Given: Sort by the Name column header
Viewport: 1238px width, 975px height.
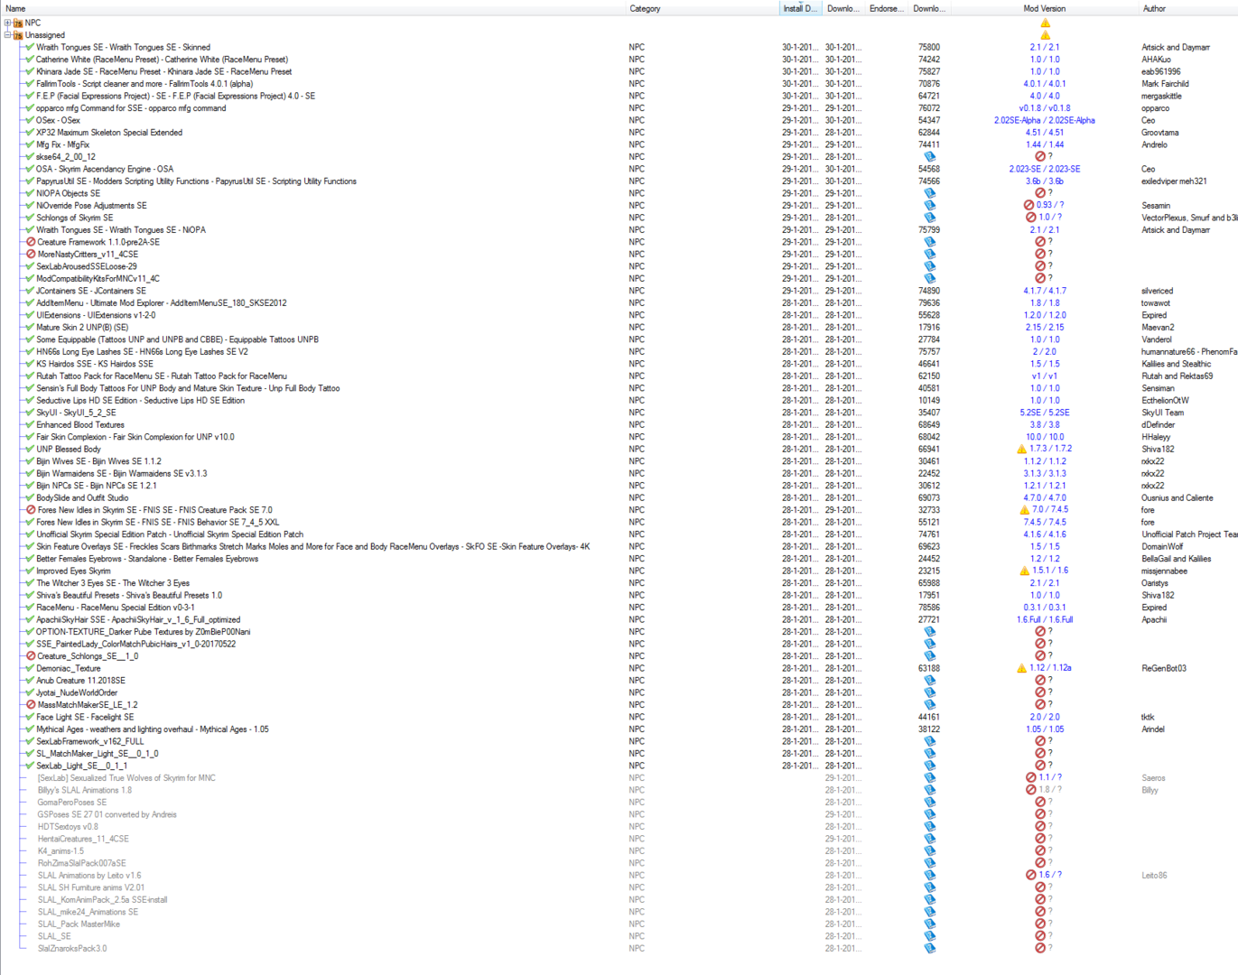Looking at the screenshot, I should [x=312, y=8].
